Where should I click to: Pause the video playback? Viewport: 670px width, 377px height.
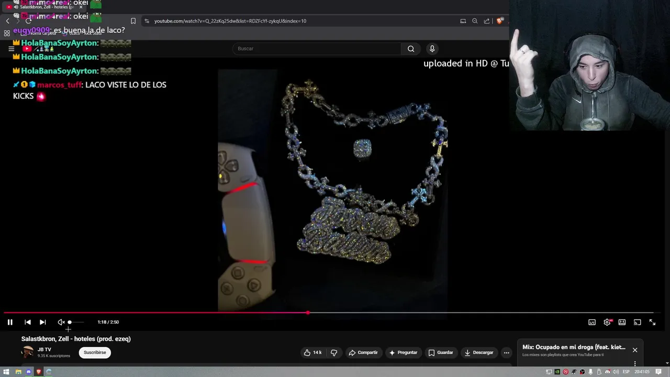(10, 322)
